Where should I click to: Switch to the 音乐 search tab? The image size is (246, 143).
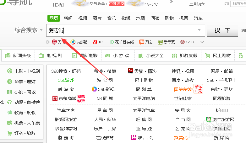(112, 18)
